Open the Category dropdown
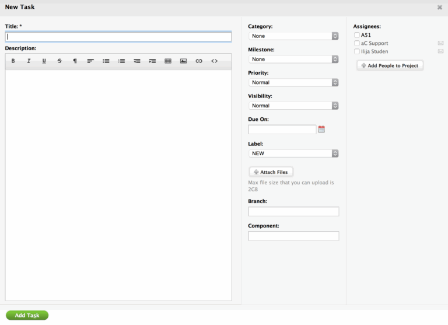Screen dimensions: 448x325 pos(293,36)
